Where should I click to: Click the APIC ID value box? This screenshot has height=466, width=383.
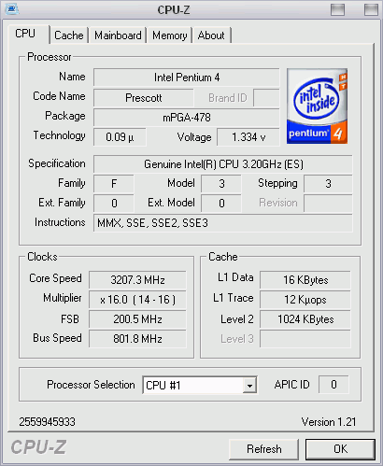coord(333,385)
